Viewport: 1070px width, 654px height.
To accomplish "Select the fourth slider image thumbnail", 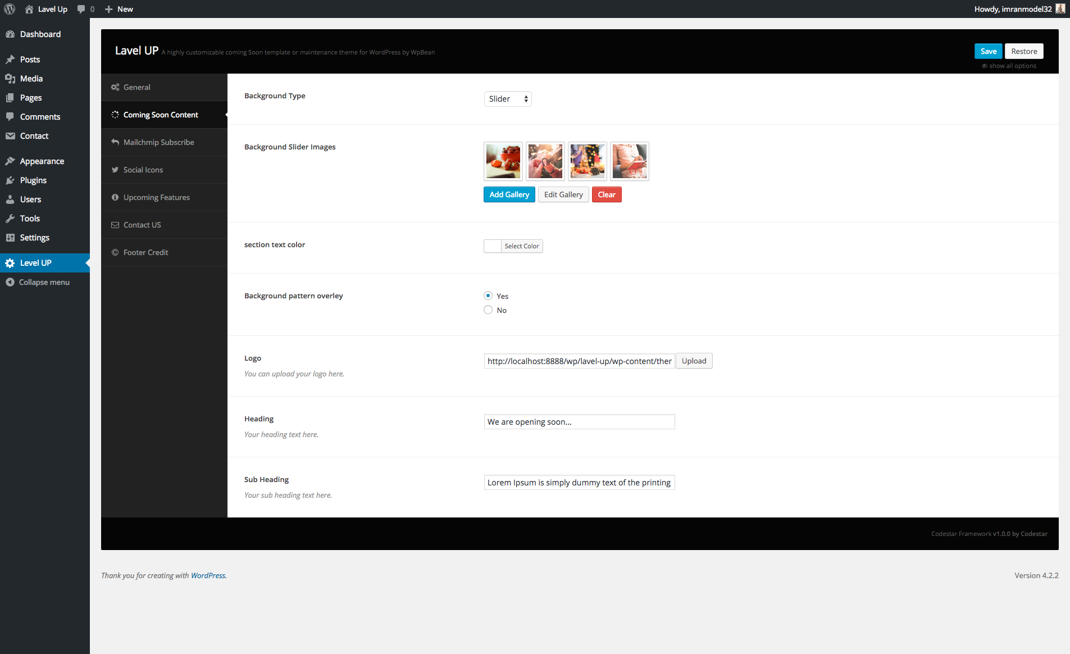I will (x=630, y=161).
